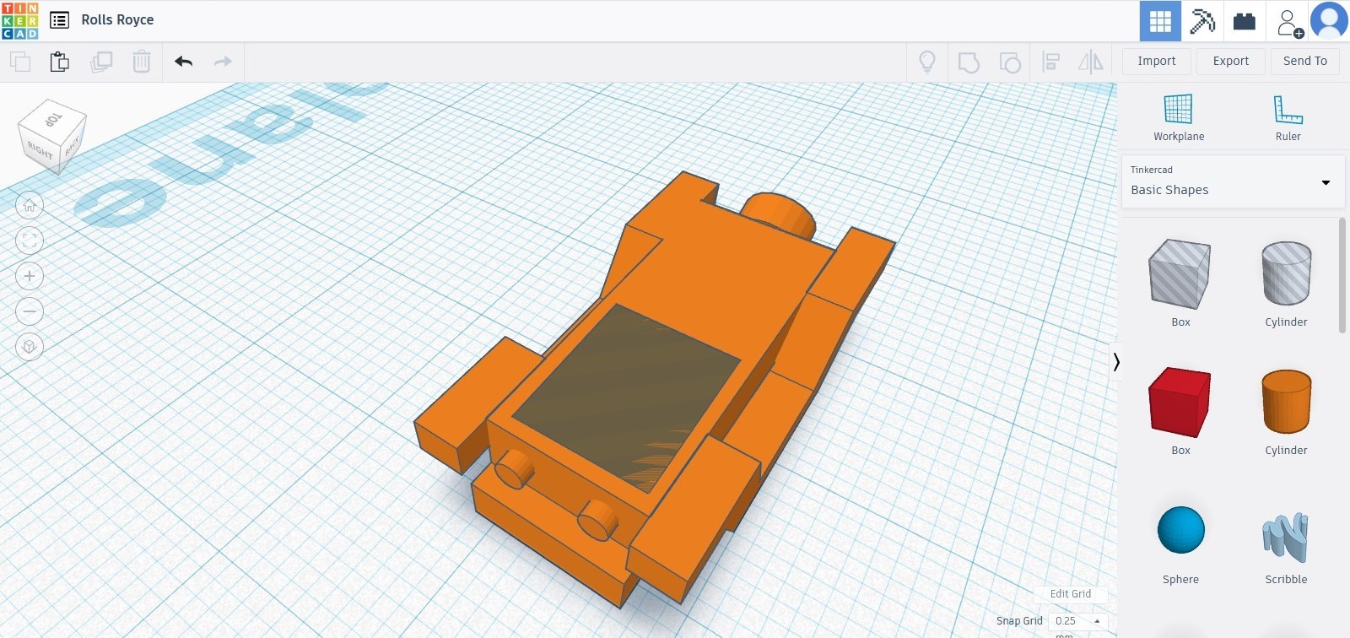
Task: Redo the last action
Action: point(223,62)
